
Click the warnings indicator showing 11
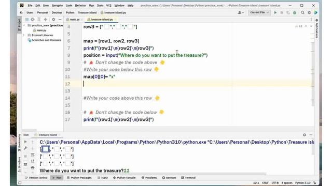(x=299, y=26)
